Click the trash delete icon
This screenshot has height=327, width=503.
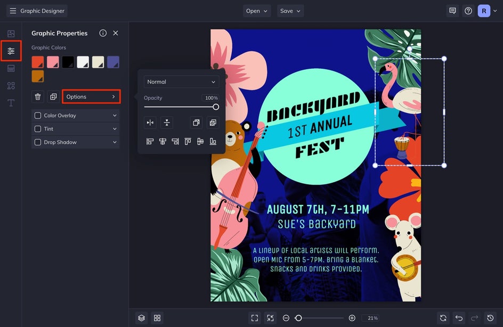38,97
